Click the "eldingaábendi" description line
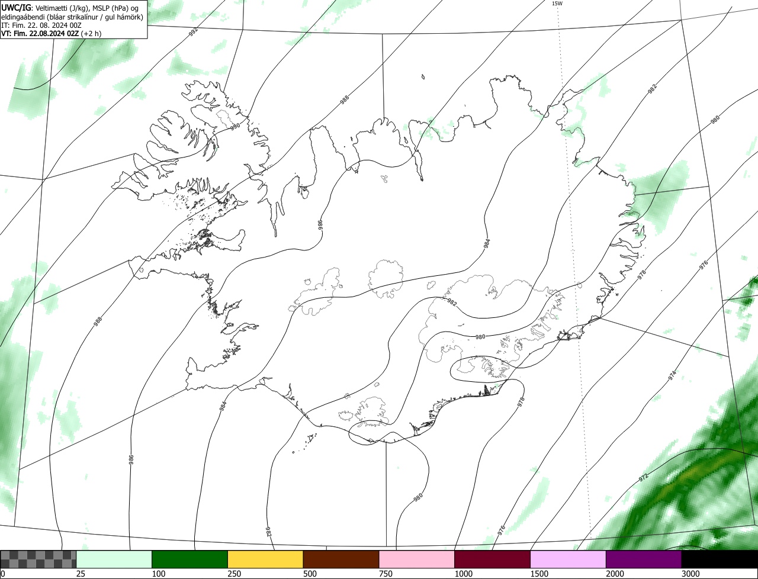 pyautogui.click(x=72, y=17)
